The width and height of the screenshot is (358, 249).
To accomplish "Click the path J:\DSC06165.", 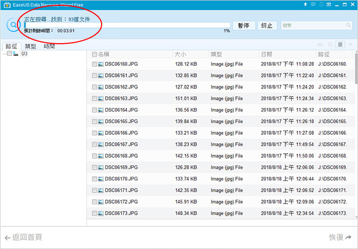I will pyautogui.click(x=333, y=122).
